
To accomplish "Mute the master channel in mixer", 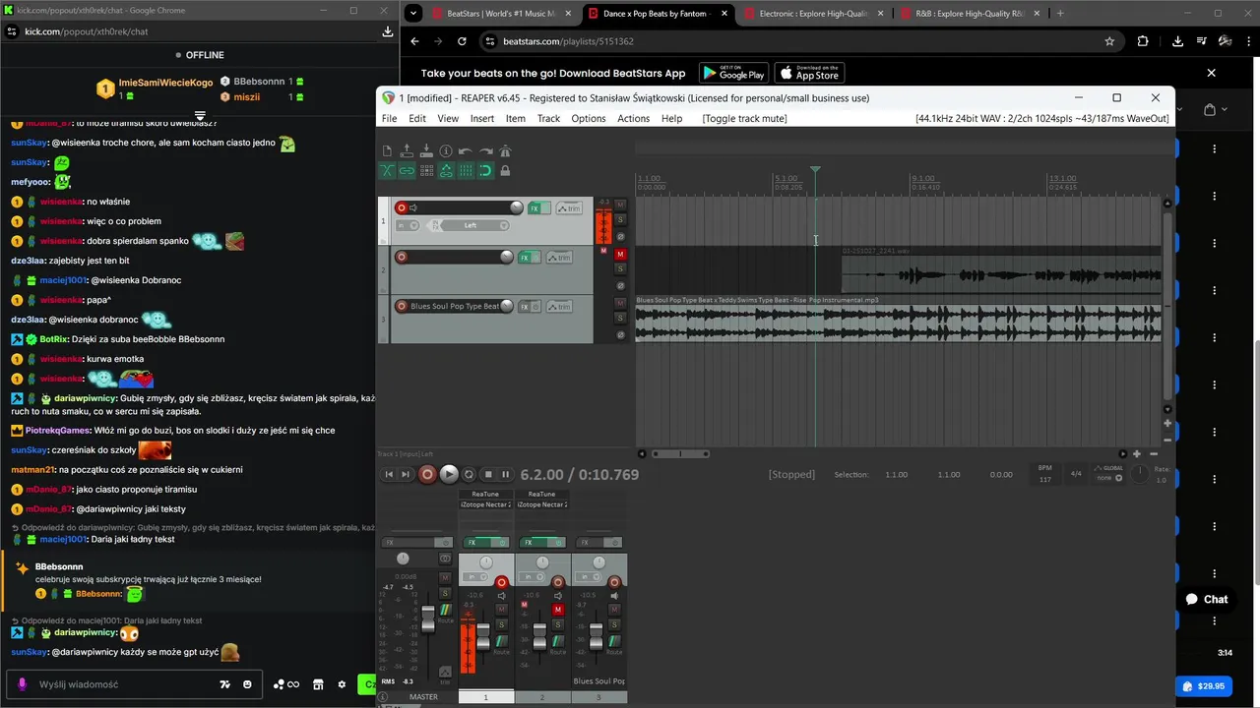I will pyautogui.click(x=445, y=577).
